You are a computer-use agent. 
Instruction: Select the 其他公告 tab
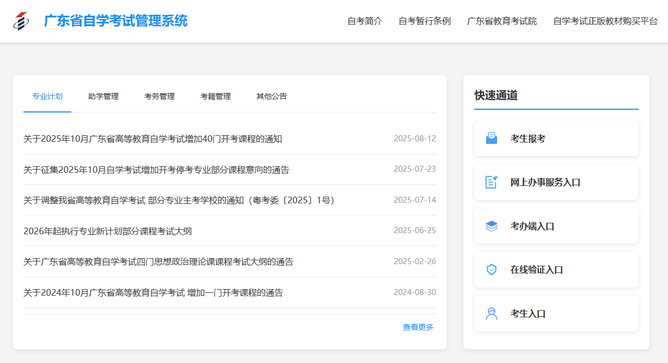[272, 96]
